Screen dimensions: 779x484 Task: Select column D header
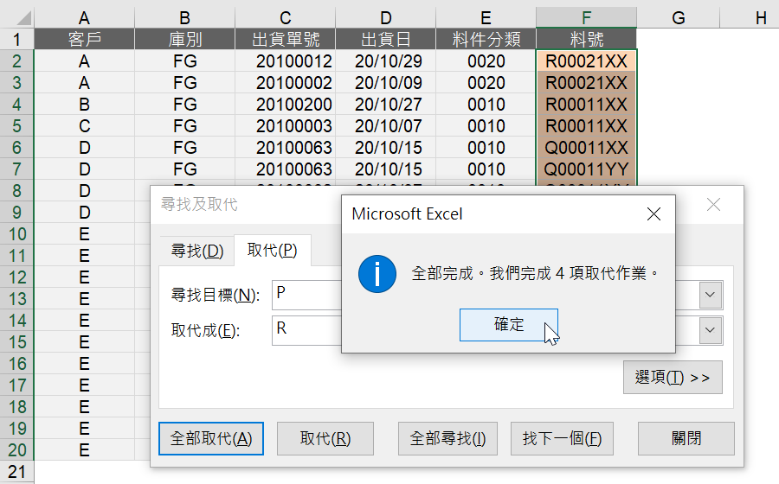pyautogui.click(x=385, y=18)
